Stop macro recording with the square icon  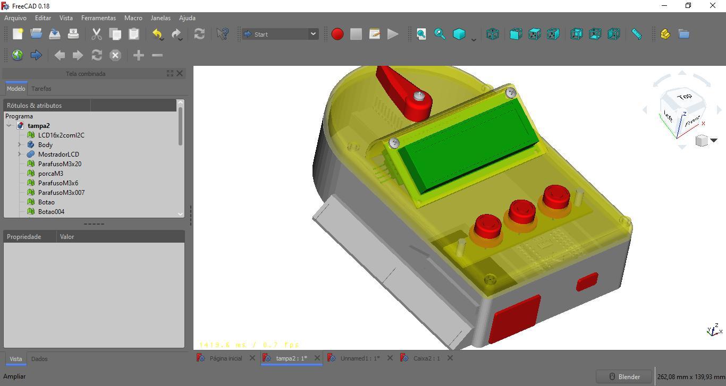[x=356, y=34]
